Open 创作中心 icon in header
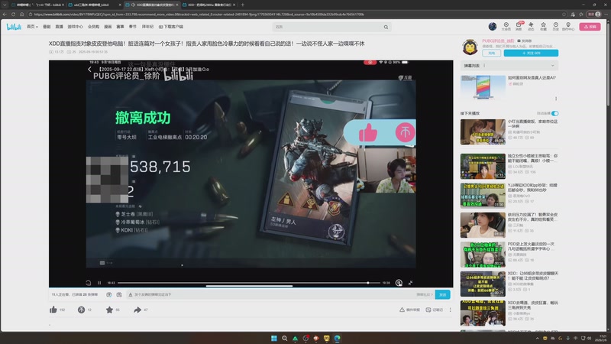The width and height of the screenshot is (611, 344). pyautogui.click(x=568, y=26)
